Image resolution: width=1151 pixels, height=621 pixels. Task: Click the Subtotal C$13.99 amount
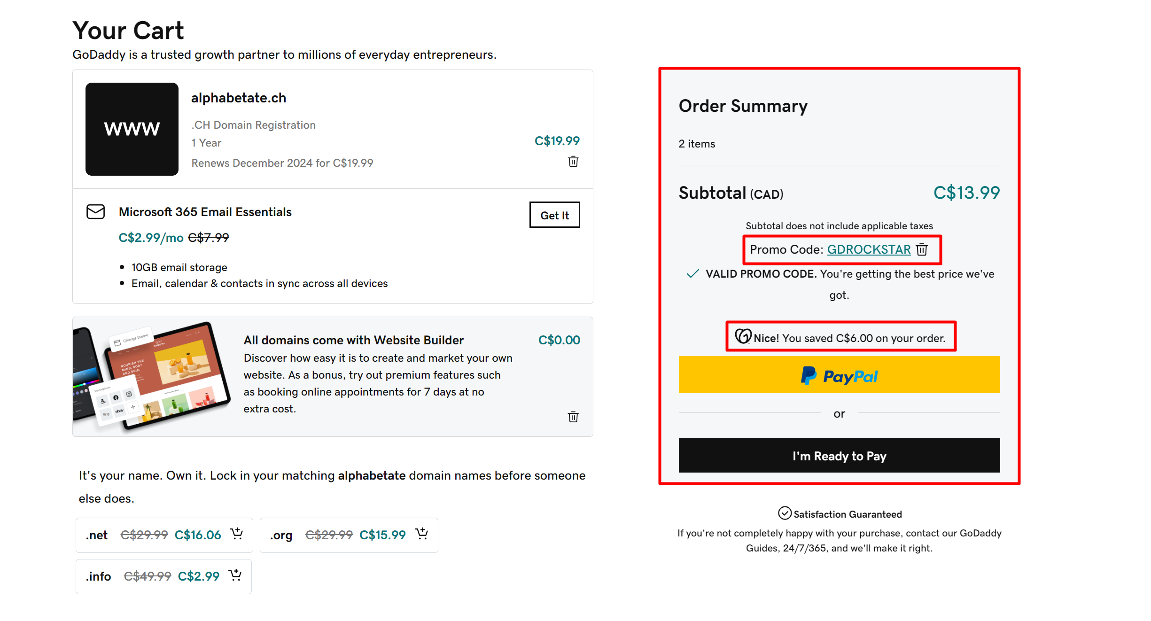(966, 193)
